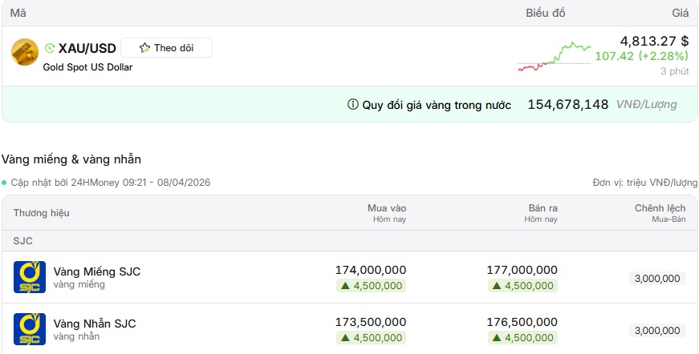Select sell price 177,000,000
Screen dimensions: 699x354
pyautogui.click(x=522, y=270)
